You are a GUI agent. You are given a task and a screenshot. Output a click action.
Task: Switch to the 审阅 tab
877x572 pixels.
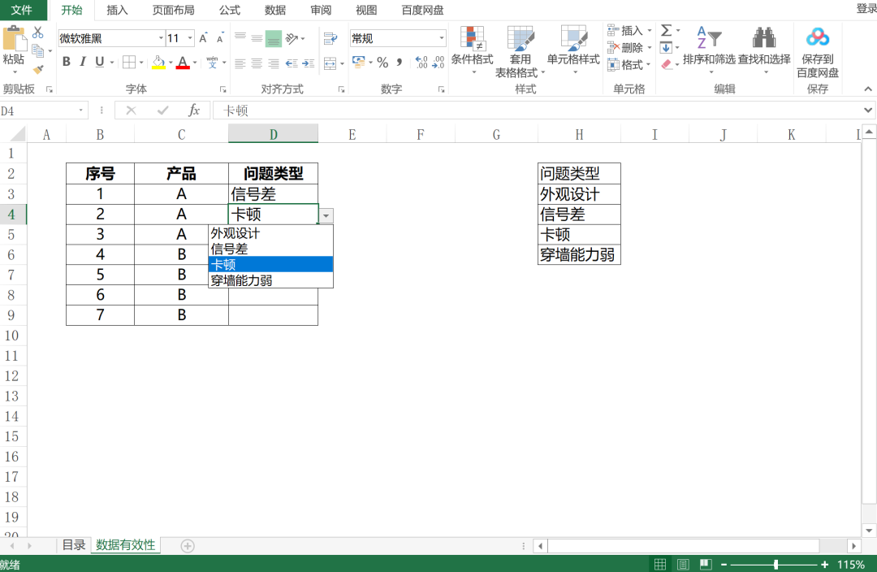[x=321, y=10]
